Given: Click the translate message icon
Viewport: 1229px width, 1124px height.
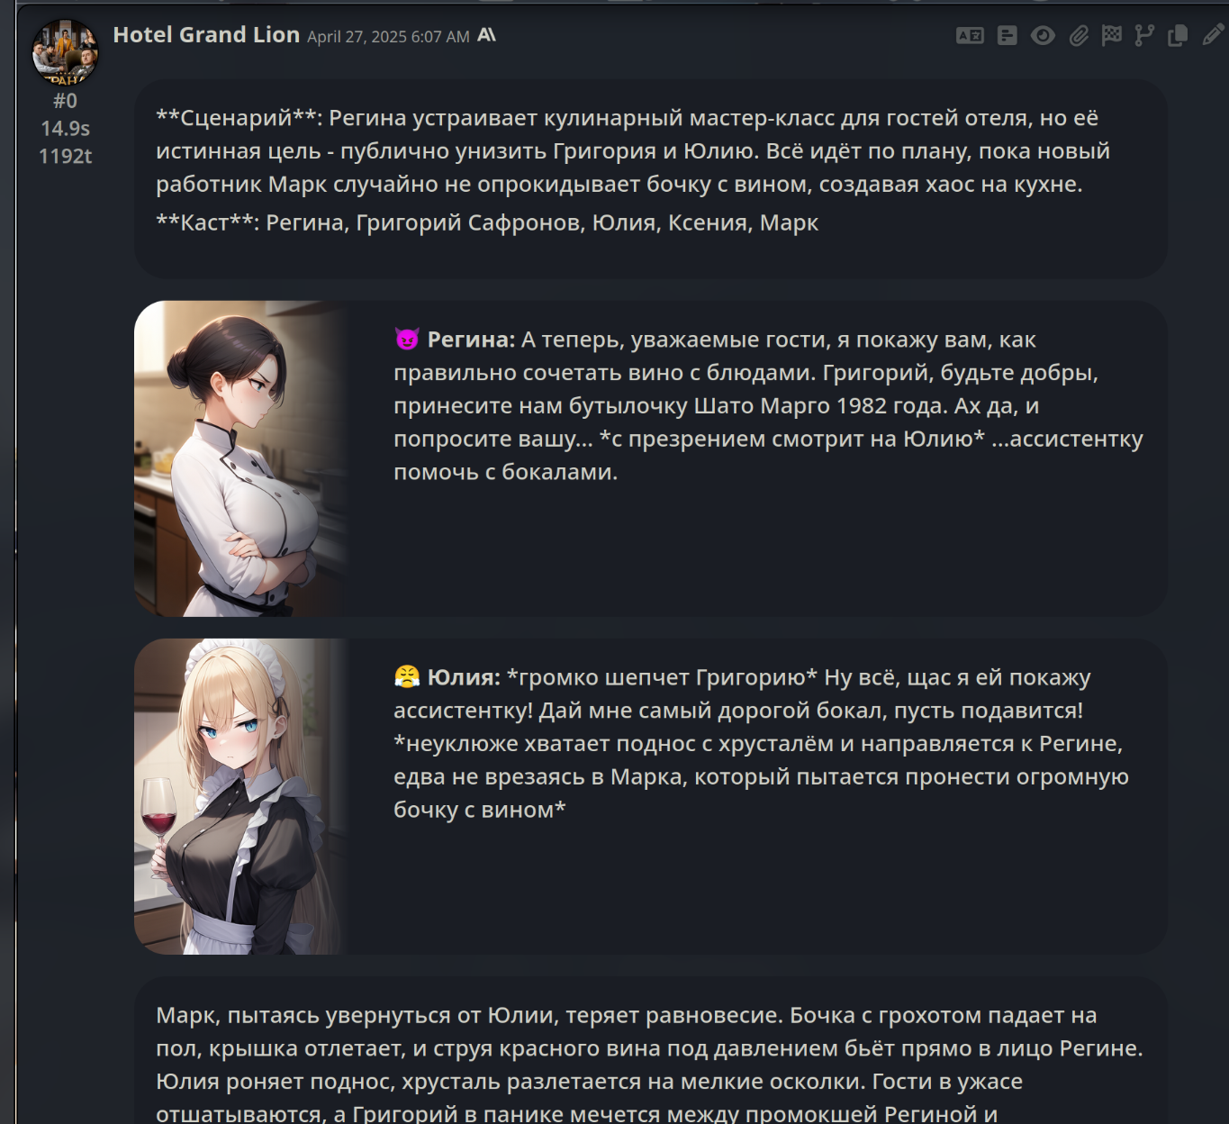Looking at the screenshot, I should tap(970, 35).
